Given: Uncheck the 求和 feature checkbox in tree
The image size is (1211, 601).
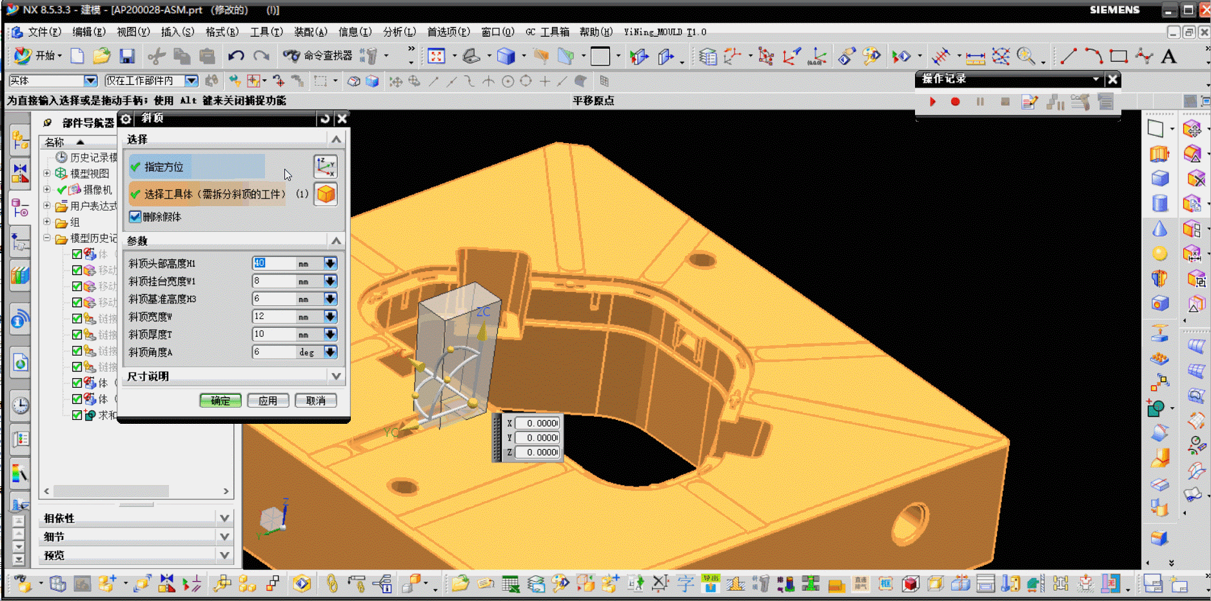Looking at the screenshot, I should 77,415.
